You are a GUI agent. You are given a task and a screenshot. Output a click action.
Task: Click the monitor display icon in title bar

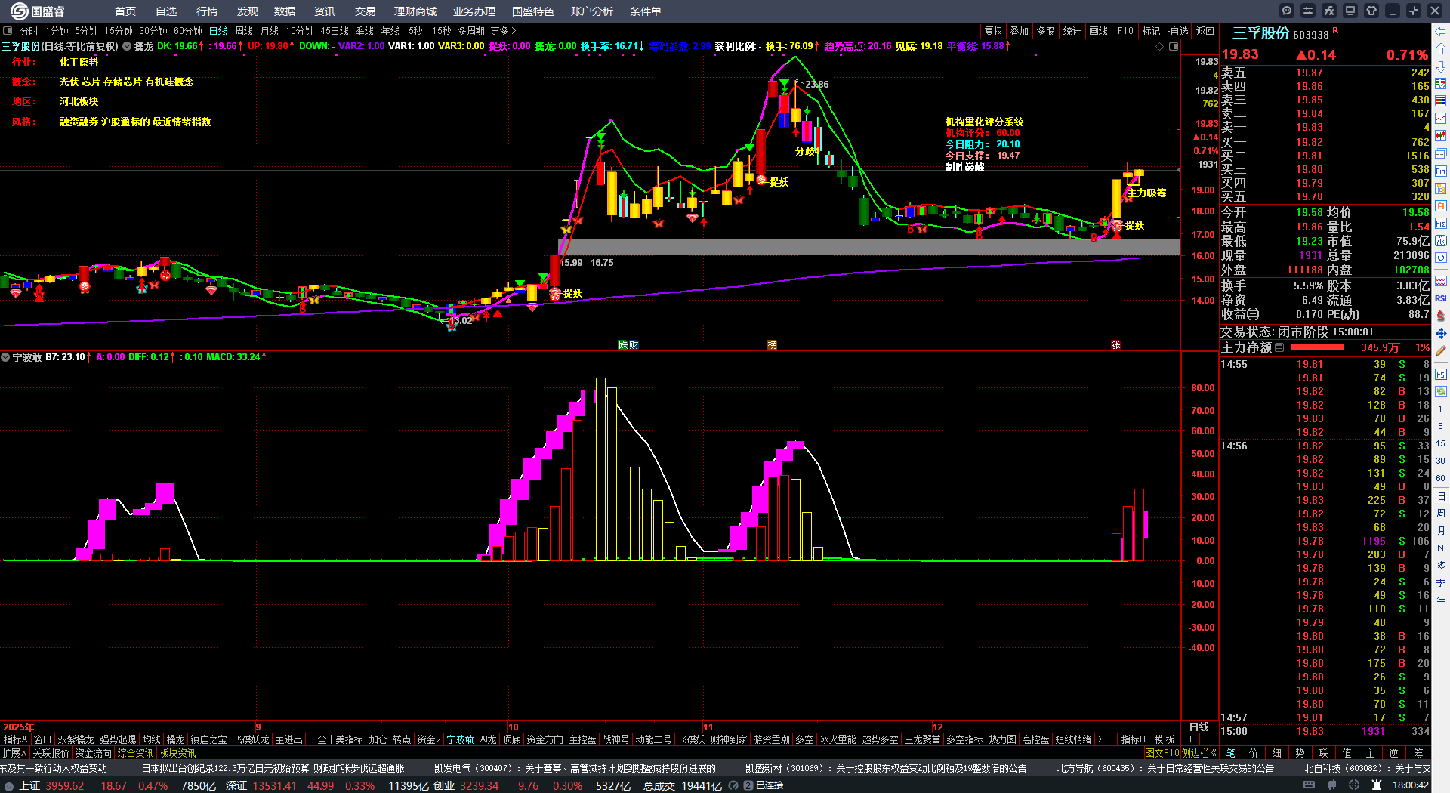pyautogui.click(x=1350, y=11)
